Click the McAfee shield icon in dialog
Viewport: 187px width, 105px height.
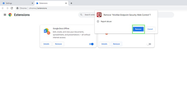(x=99, y=15)
